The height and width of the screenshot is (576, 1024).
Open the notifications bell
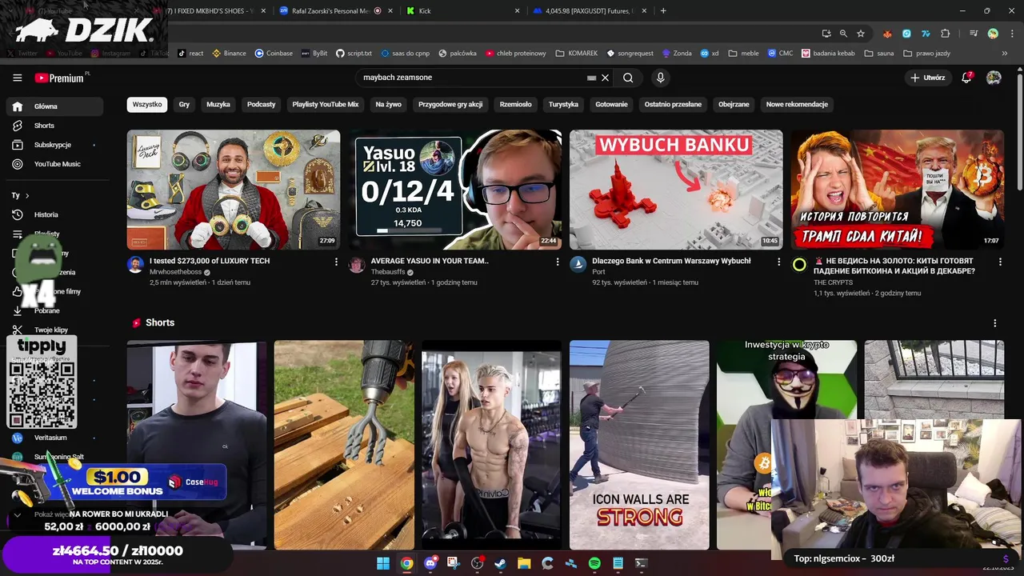966,78
